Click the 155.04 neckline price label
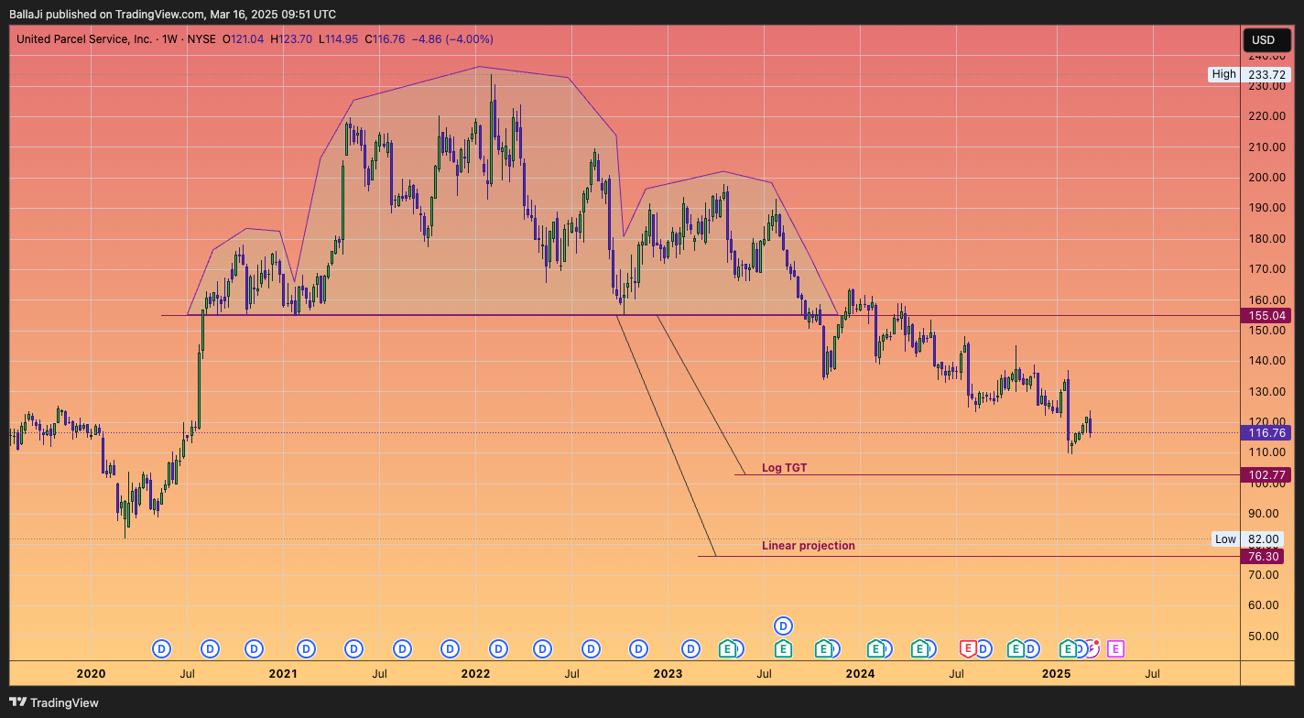The height and width of the screenshot is (718, 1304). tap(1265, 315)
